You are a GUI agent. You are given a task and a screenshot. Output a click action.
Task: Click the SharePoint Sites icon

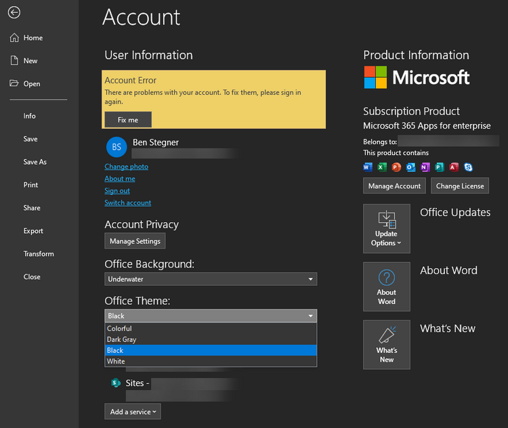(x=116, y=383)
